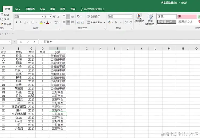Expand the underline style dropdown arrow
200x138 pixels.
tap(28, 22)
